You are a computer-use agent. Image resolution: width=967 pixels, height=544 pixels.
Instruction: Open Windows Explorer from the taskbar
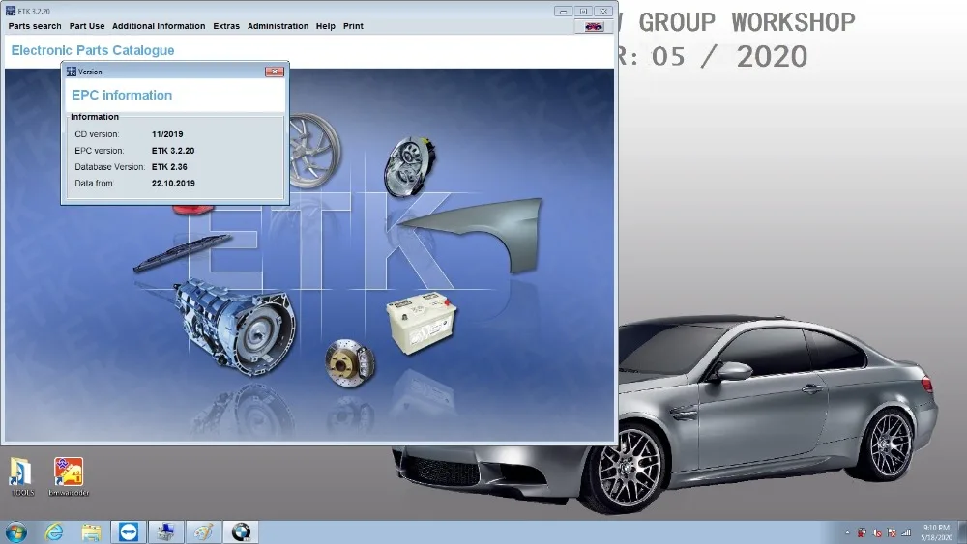click(x=91, y=531)
